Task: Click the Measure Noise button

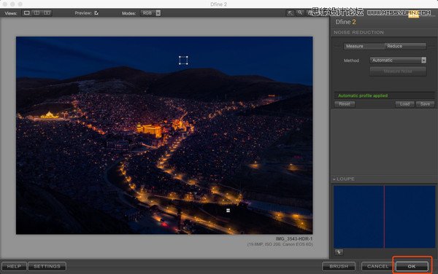Action: point(398,71)
